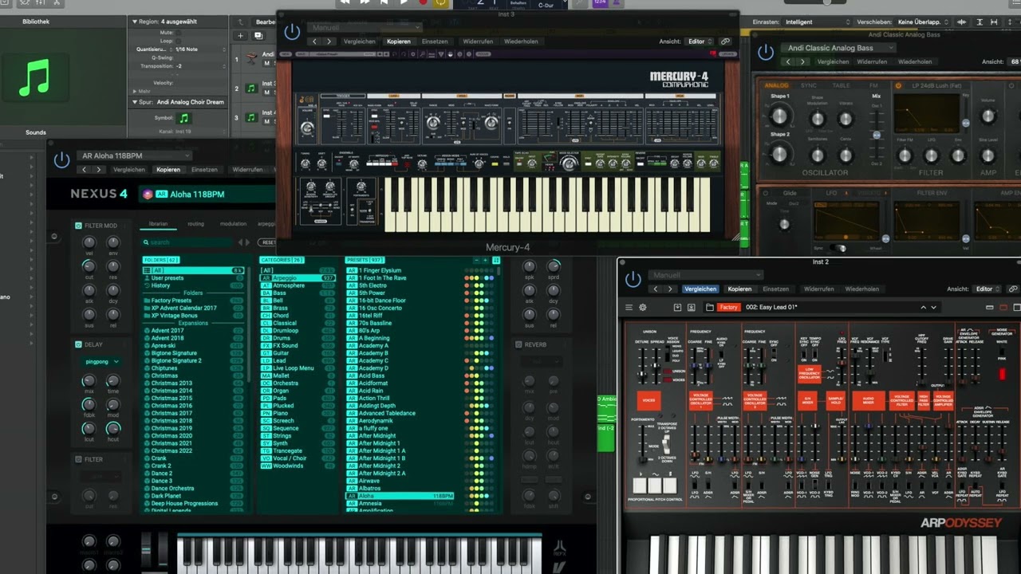Click Vergleichen button in ARP Odyssey
Image resolution: width=1021 pixels, height=574 pixels.
coord(700,289)
